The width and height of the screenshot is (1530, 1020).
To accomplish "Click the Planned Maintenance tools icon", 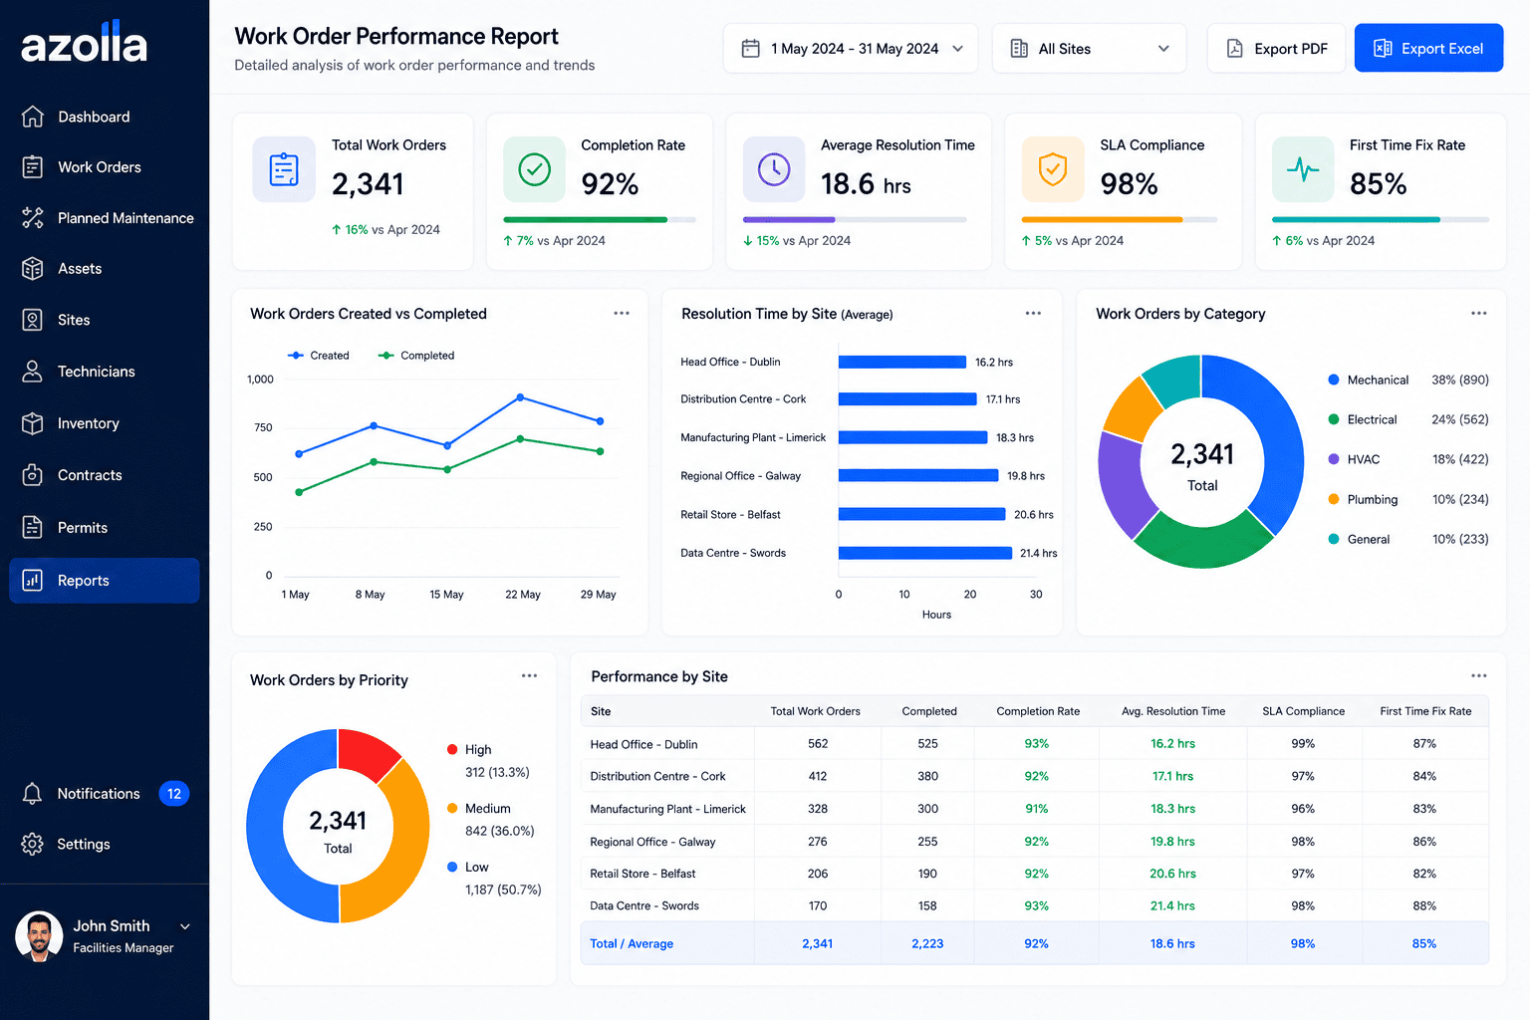I will click(33, 218).
